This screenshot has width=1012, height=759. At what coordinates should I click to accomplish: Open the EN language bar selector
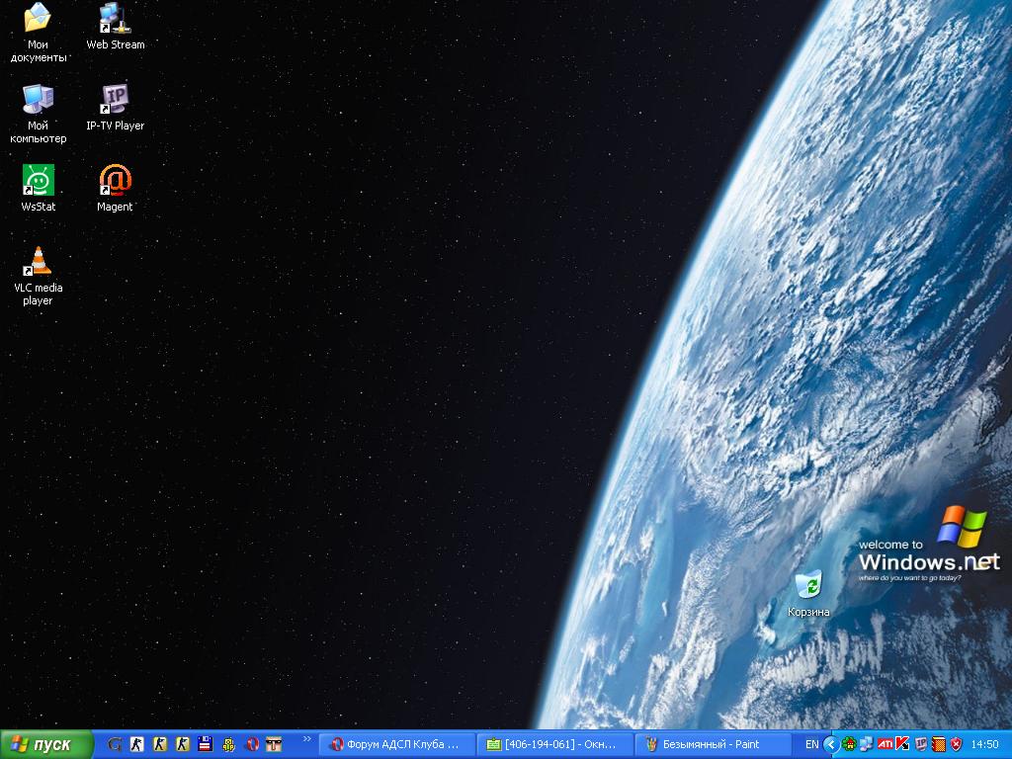click(x=811, y=744)
